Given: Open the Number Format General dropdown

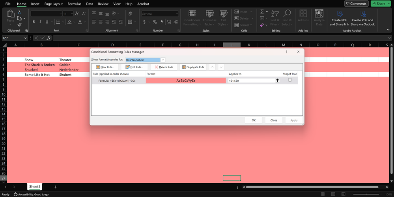Looking at the screenshot, I should tap(177, 13).
